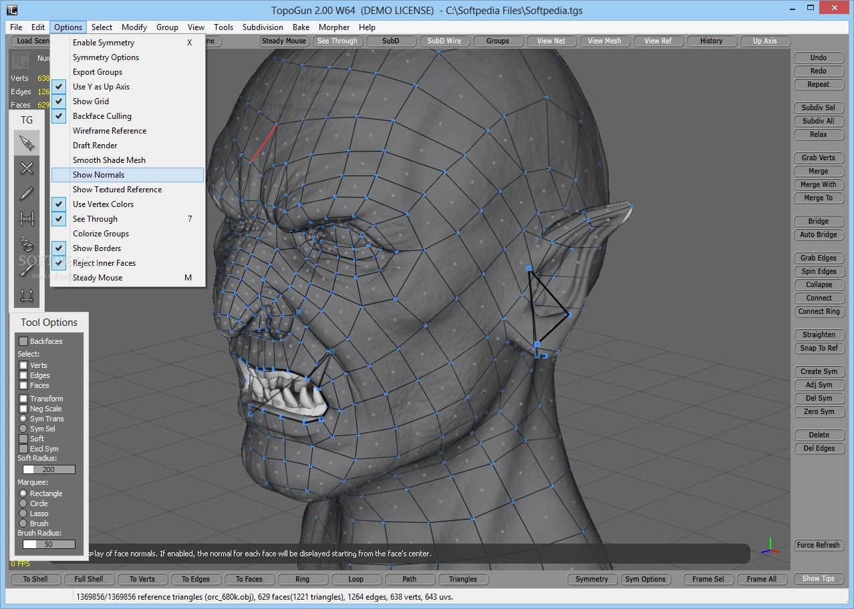Viewport: 854px width, 609px height.
Task: Enable Verts selection checkbox
Action: pyautogui.click(x=23, y=365)
